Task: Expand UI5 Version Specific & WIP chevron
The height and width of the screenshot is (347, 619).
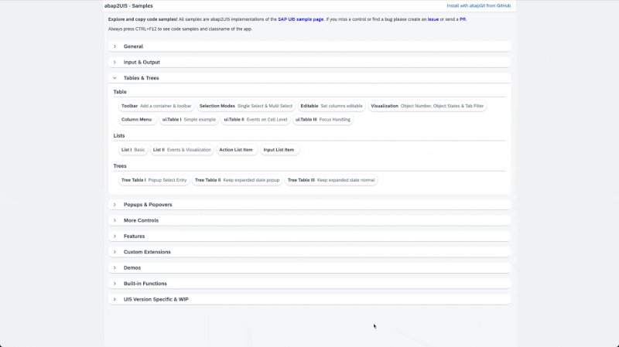Action: (x=115, y=299)
